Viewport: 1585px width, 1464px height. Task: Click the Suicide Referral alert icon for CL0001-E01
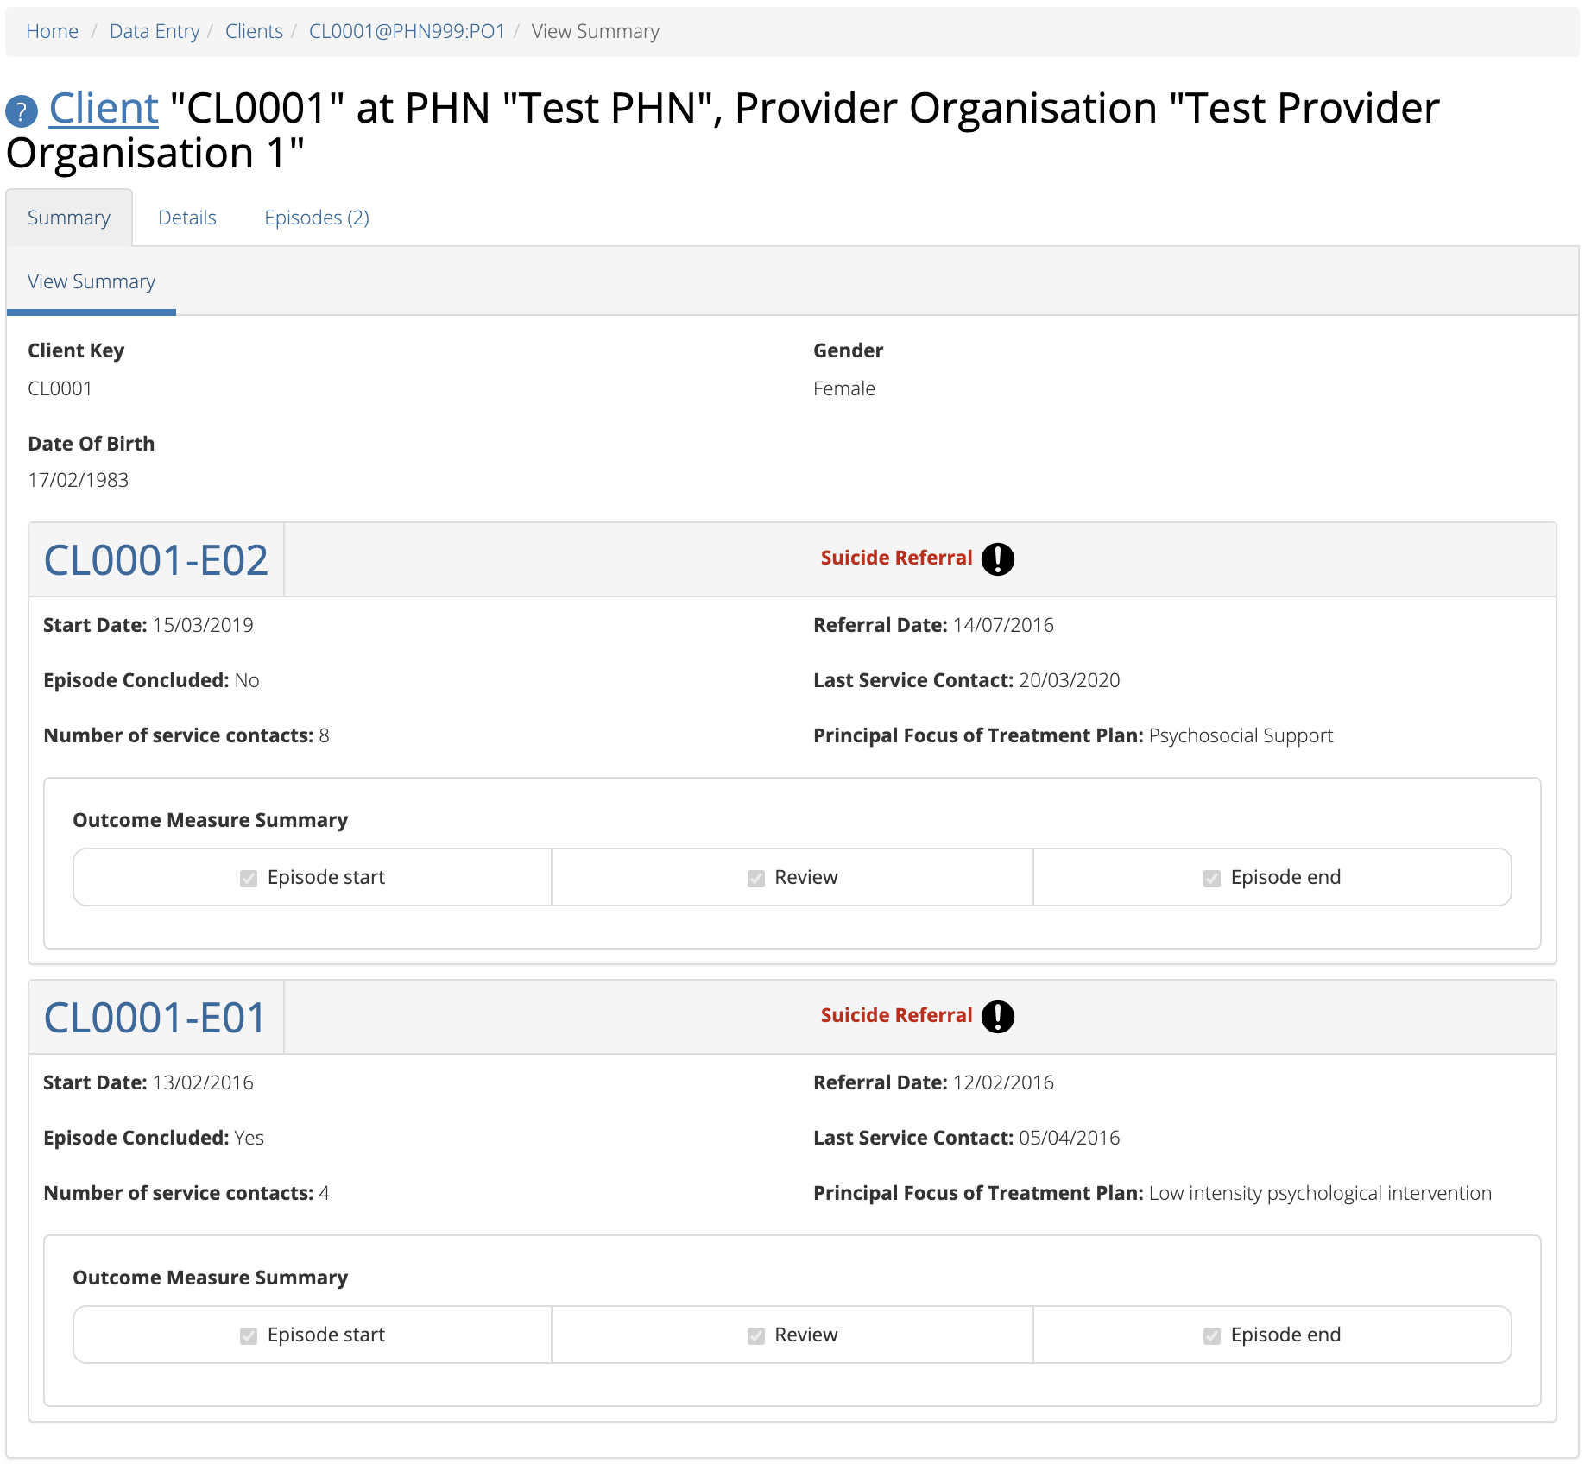pos(999,1016)
